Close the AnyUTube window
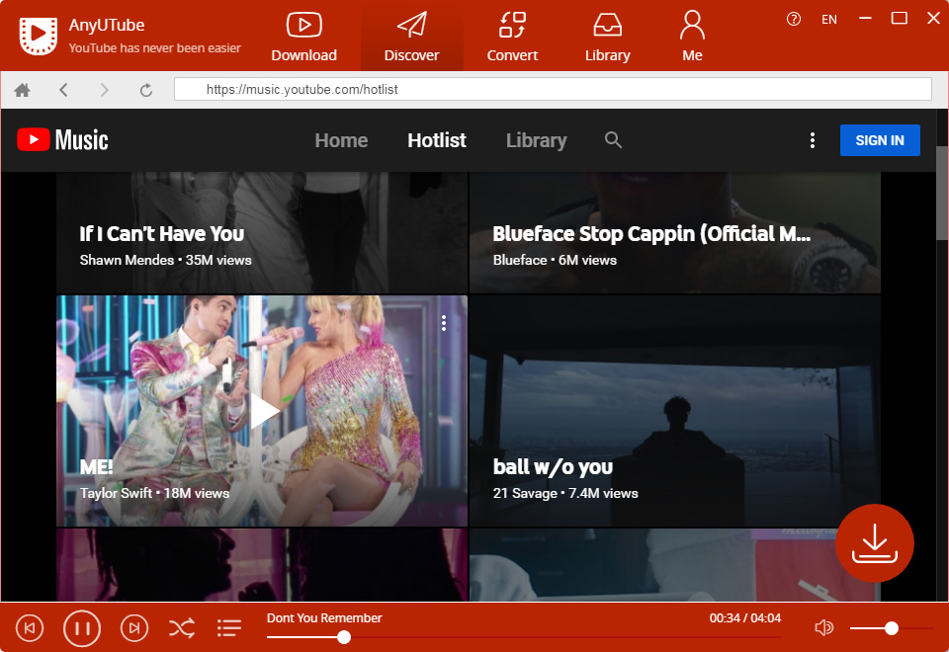949x652 pixels. (x=934, y=19)
